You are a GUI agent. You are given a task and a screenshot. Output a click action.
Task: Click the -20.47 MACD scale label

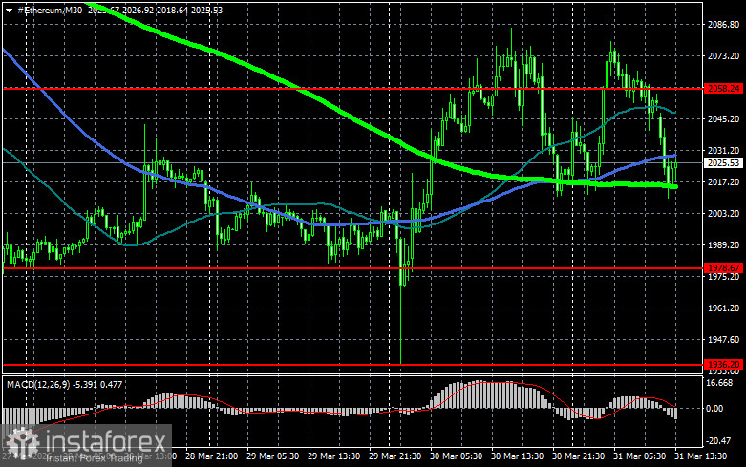click(x=719, y=441)
